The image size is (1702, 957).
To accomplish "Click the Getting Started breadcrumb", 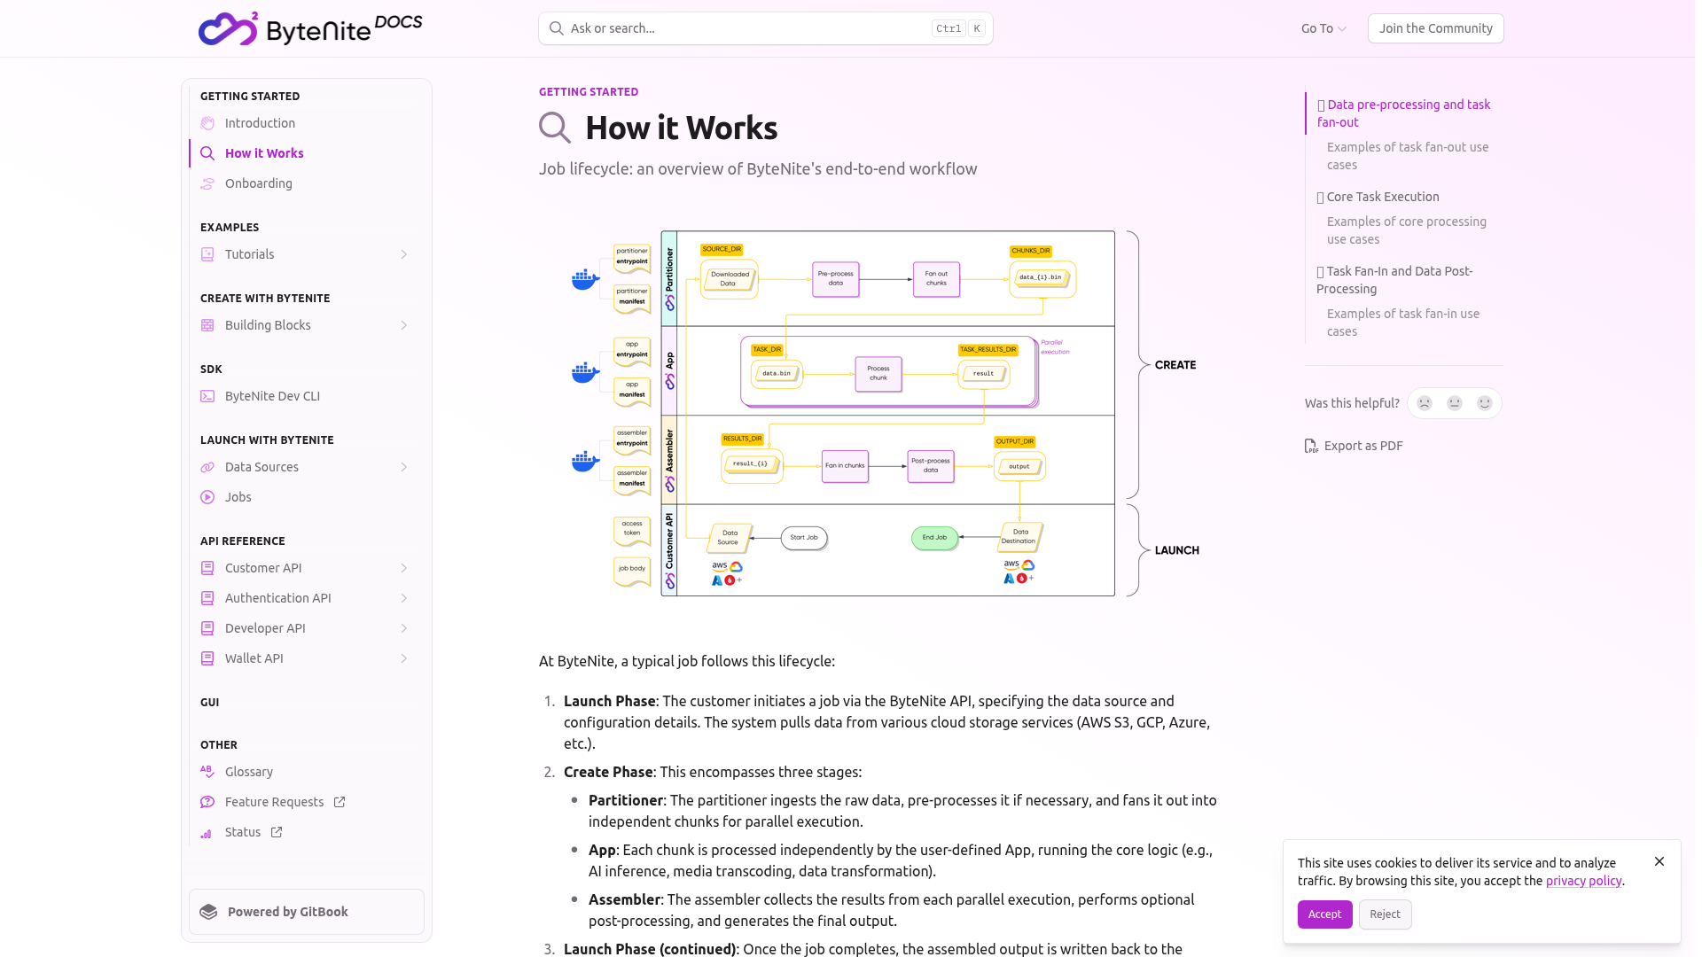I will (589, 91).
